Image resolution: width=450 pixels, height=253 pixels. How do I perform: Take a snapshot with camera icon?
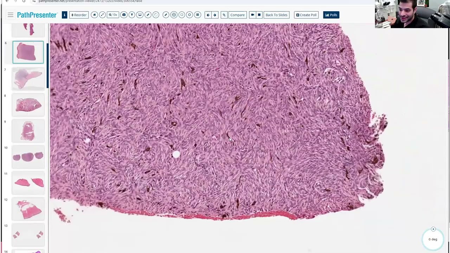124,15
